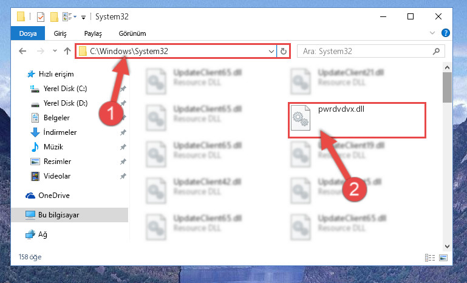Image resolution: width=467 pixels, height=283 pixels.
Task: Open Customize Quick Access Toolbar dropdown
Action: click(83, 17)
